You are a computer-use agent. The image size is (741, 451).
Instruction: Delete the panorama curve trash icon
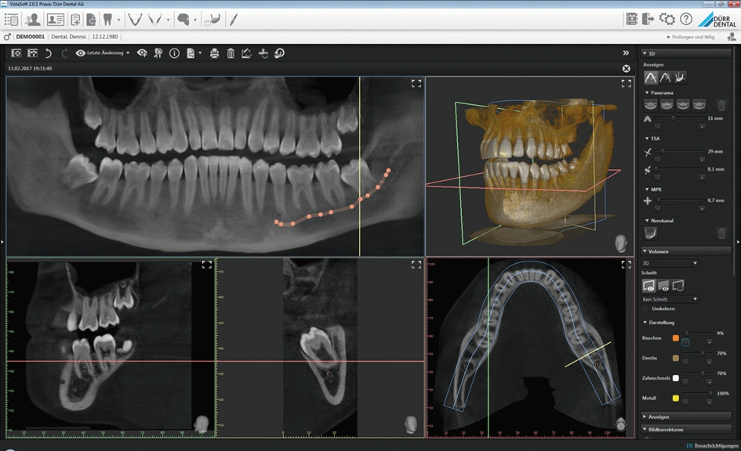(x=721, y=105)
